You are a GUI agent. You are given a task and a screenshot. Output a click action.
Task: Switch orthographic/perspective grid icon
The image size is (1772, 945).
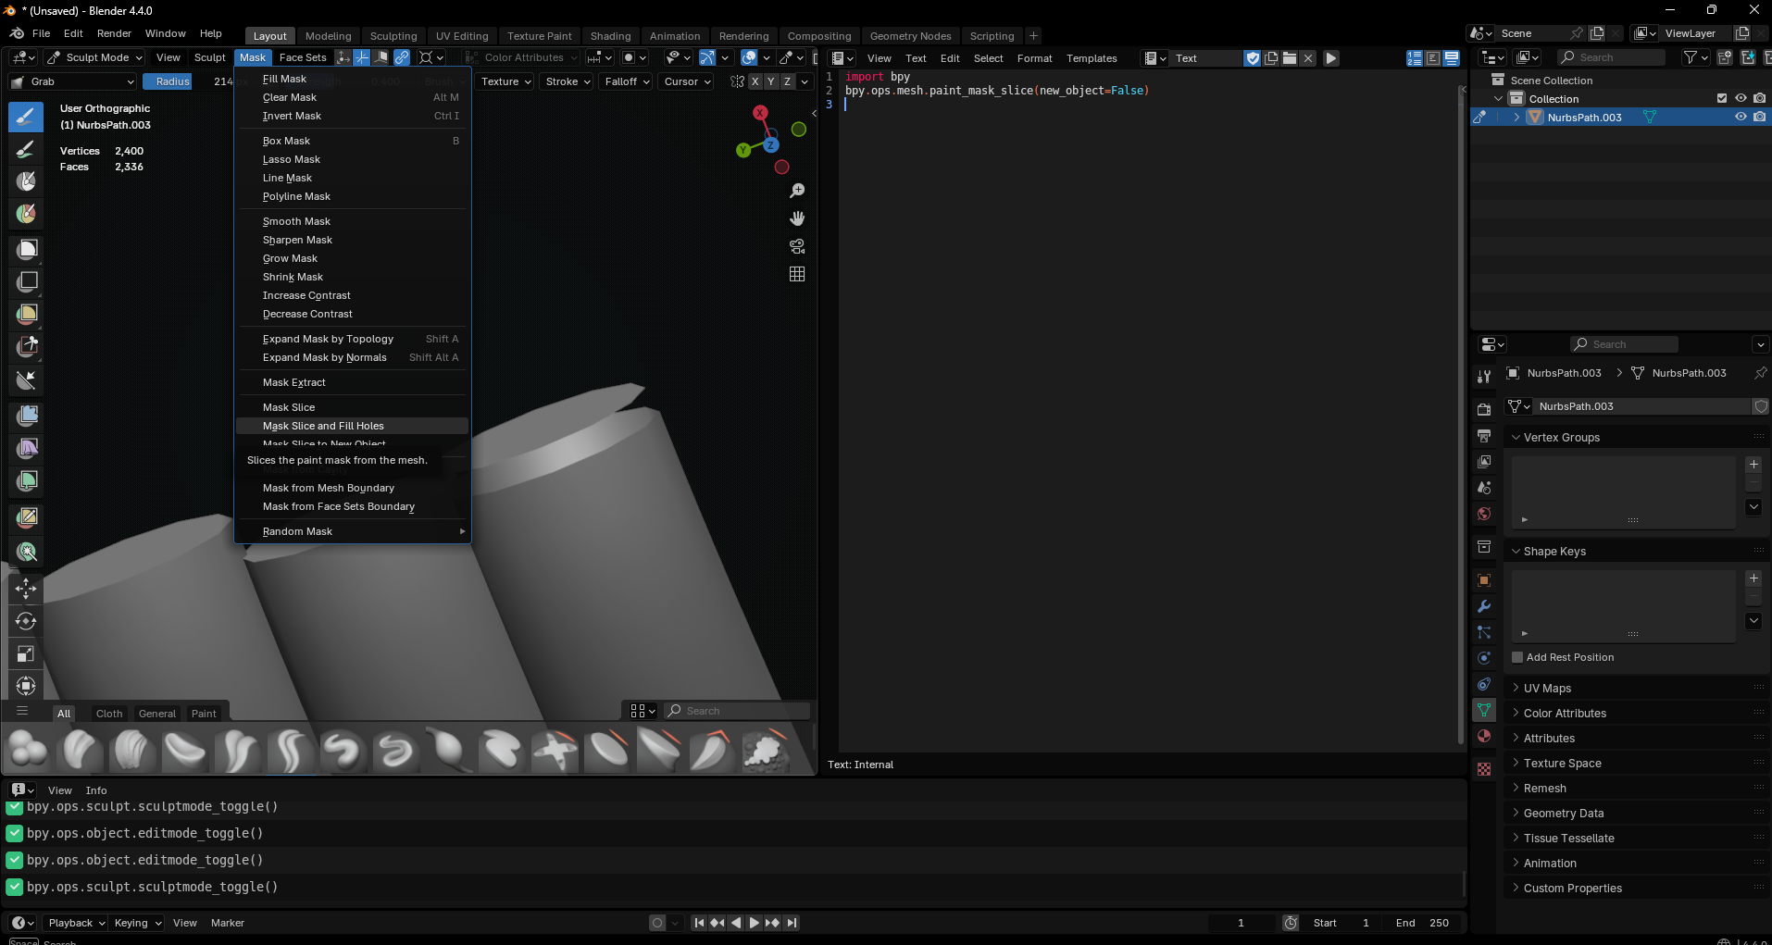797,274
